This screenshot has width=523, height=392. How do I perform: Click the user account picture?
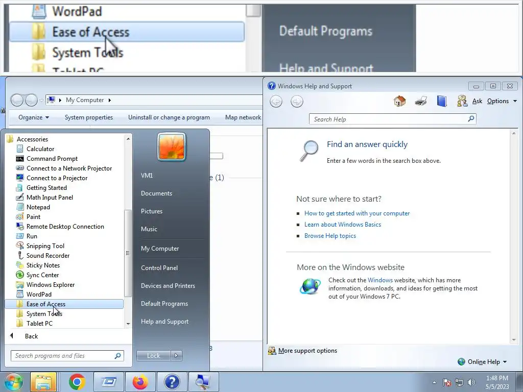click(x=172, y=146)
